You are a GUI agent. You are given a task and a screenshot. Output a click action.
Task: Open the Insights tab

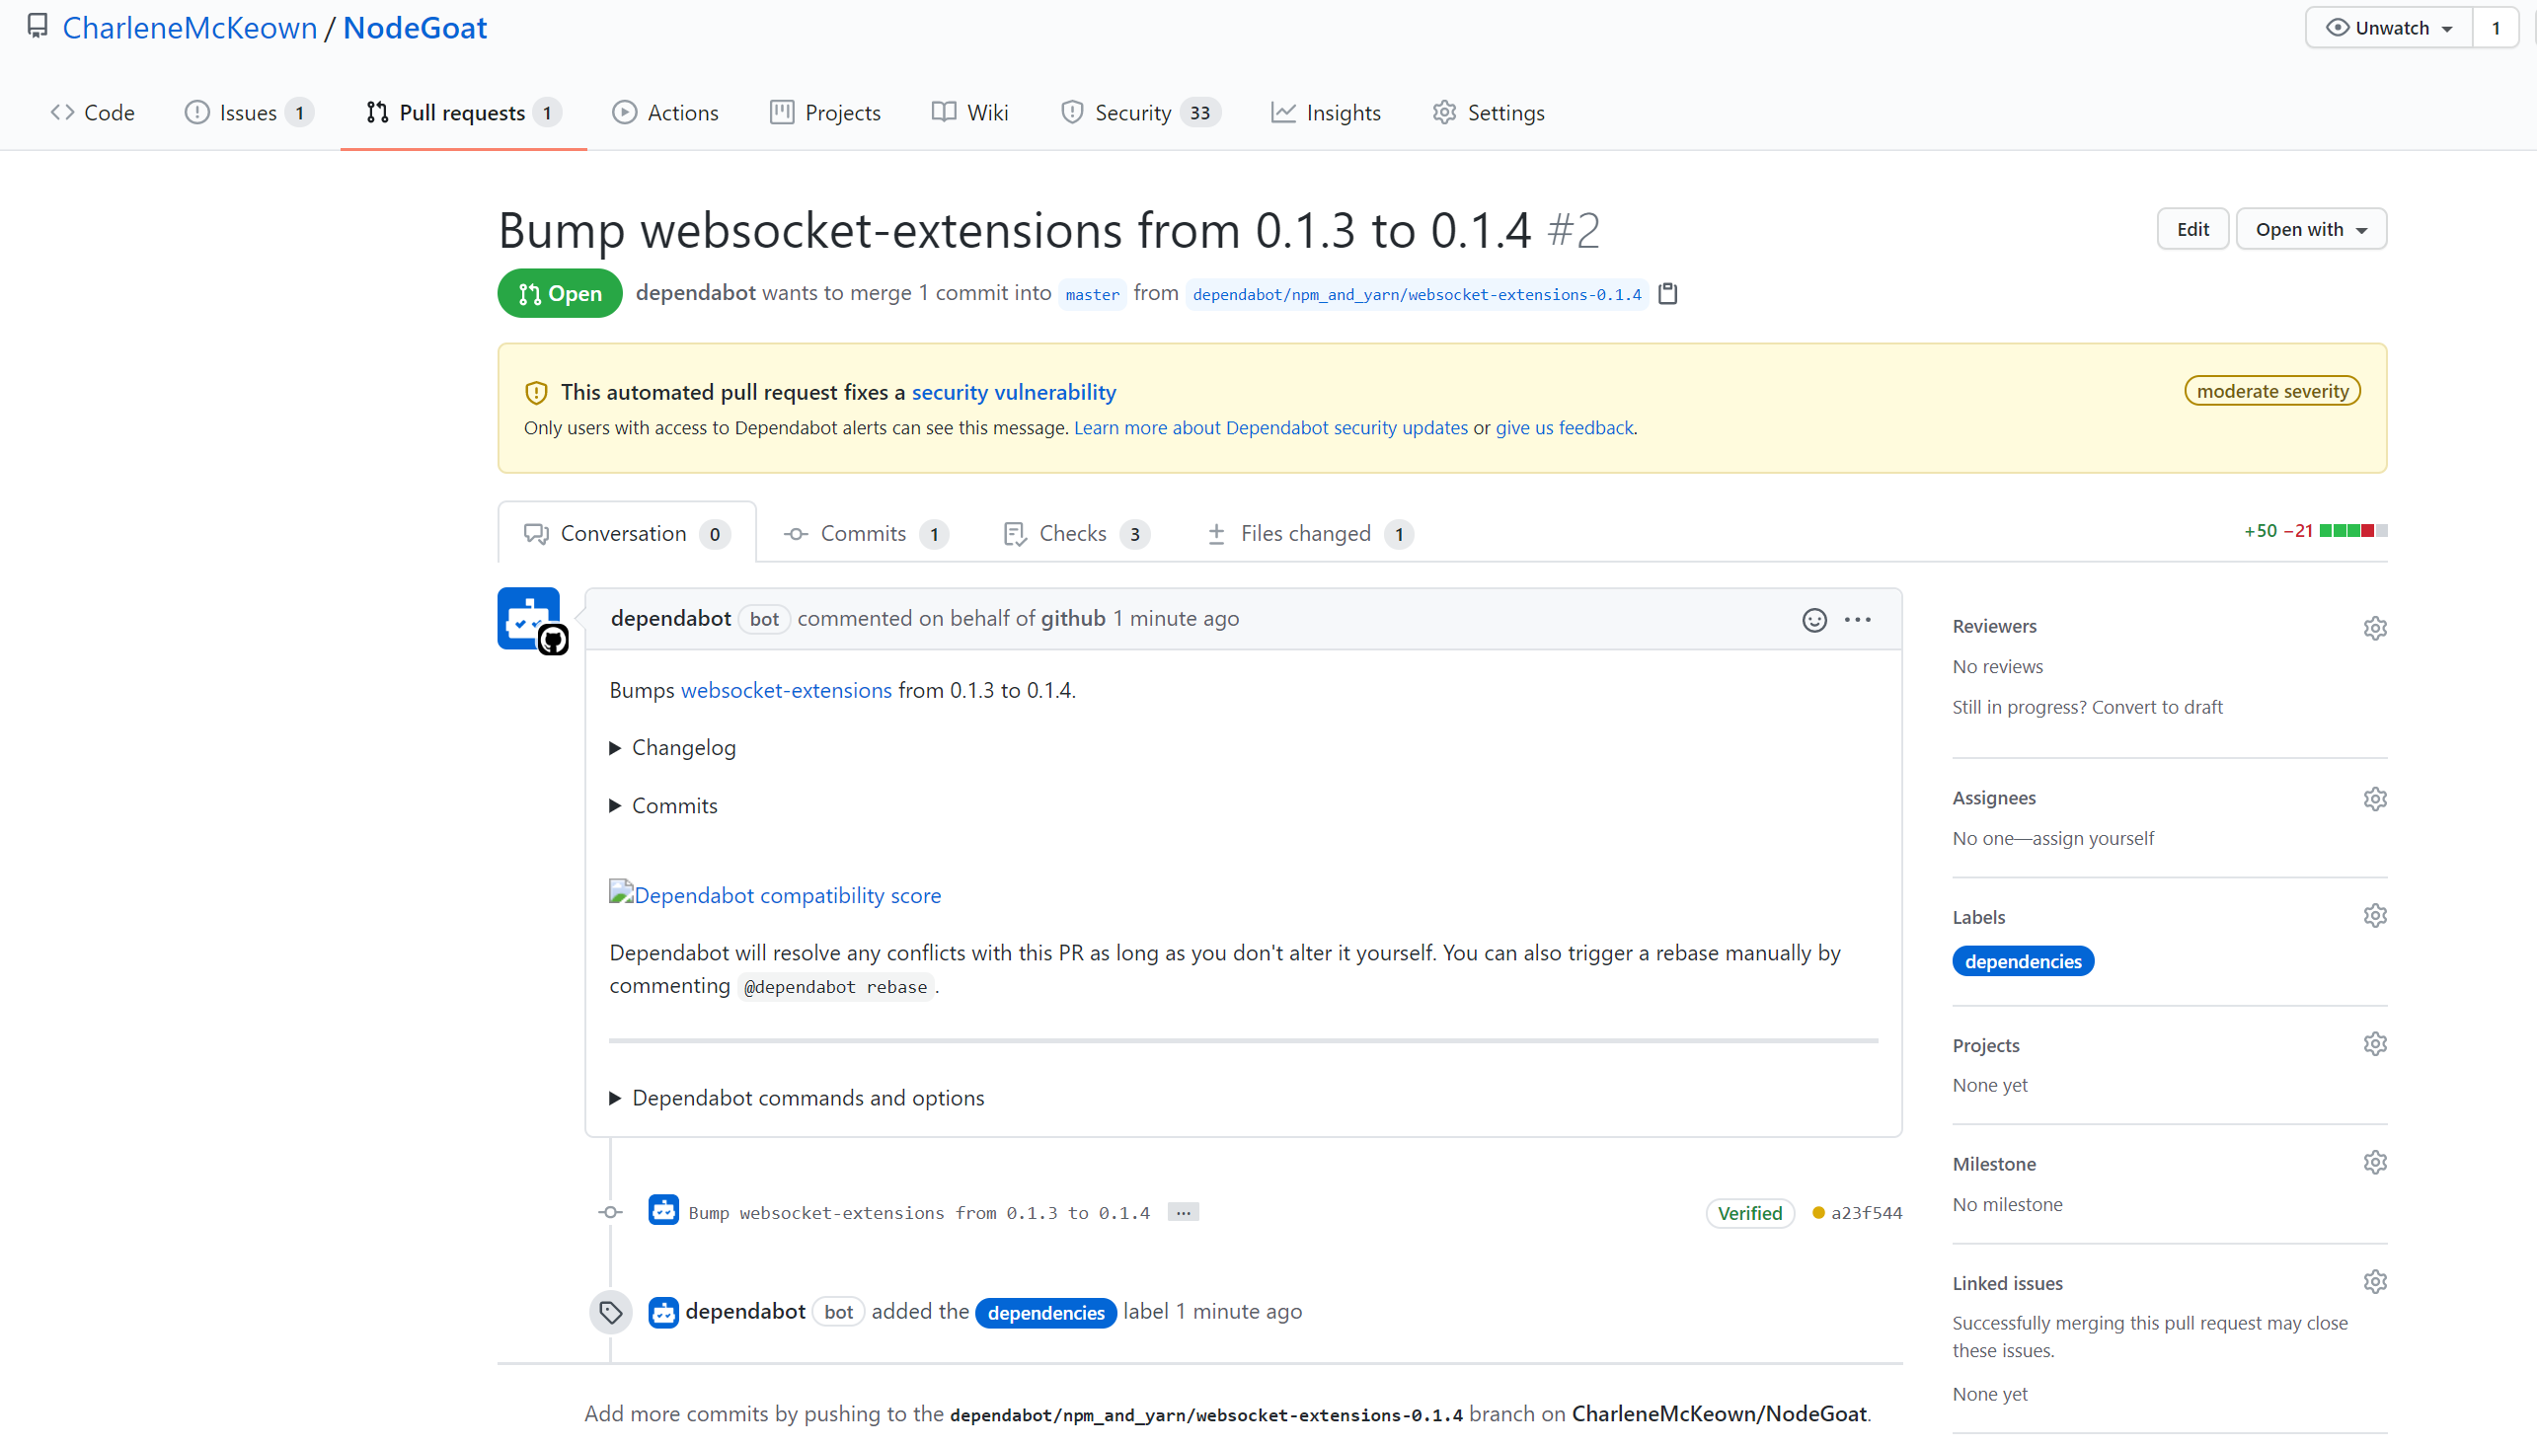click(1326, 113)
